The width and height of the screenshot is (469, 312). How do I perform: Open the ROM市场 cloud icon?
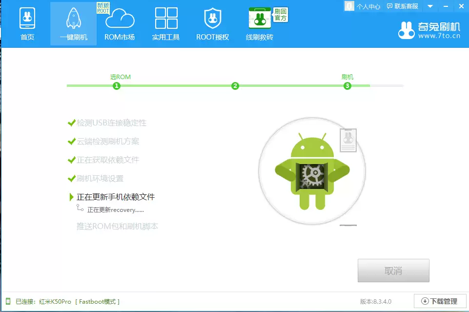(119, 19)
